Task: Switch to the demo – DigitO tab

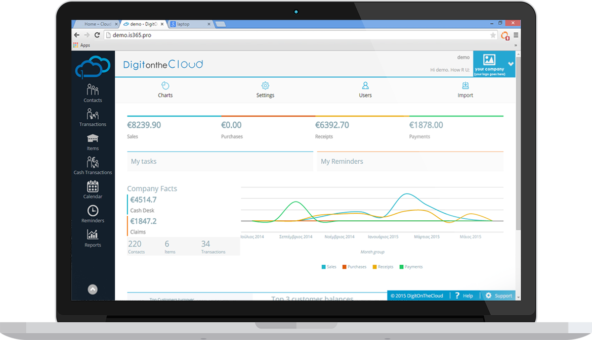Action: coord(144,24)
